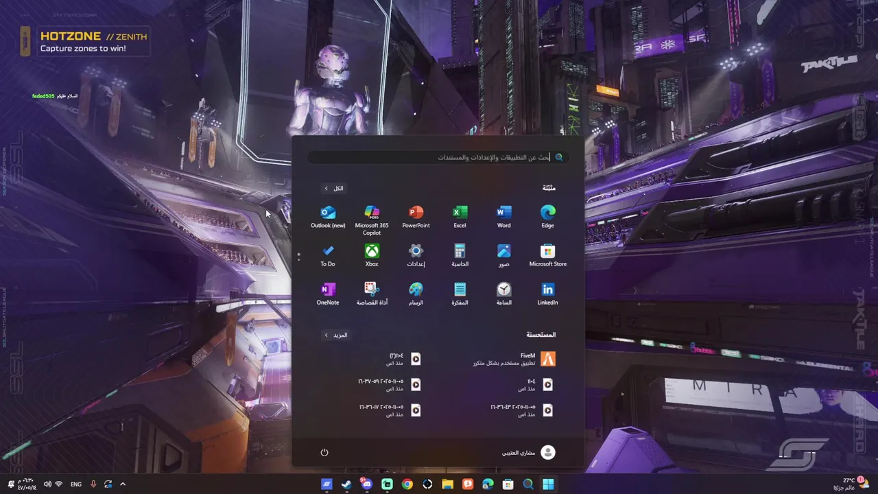Open the To Do app

pos(328,255)
